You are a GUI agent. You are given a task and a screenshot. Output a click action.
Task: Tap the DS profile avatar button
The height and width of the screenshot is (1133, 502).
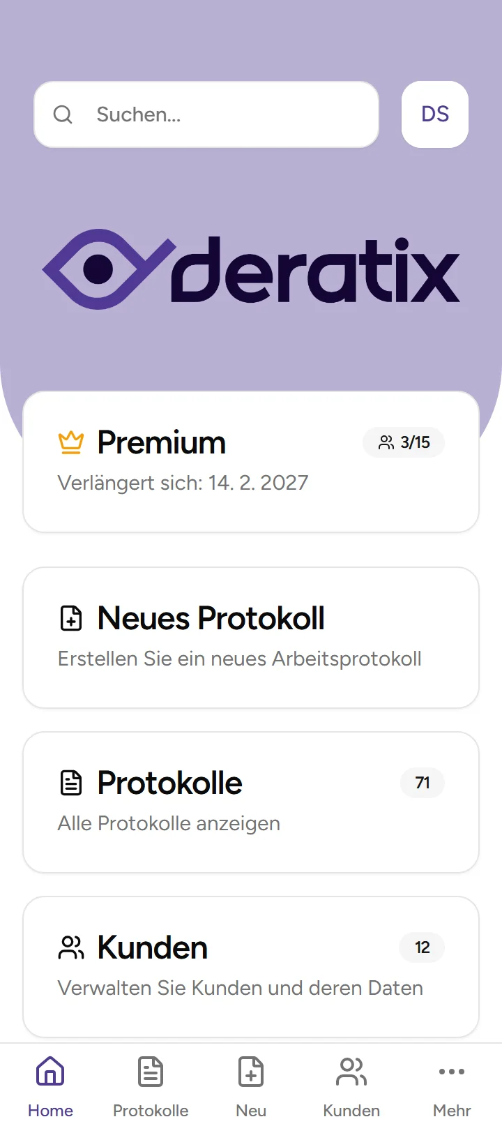[x=434, y=114]
